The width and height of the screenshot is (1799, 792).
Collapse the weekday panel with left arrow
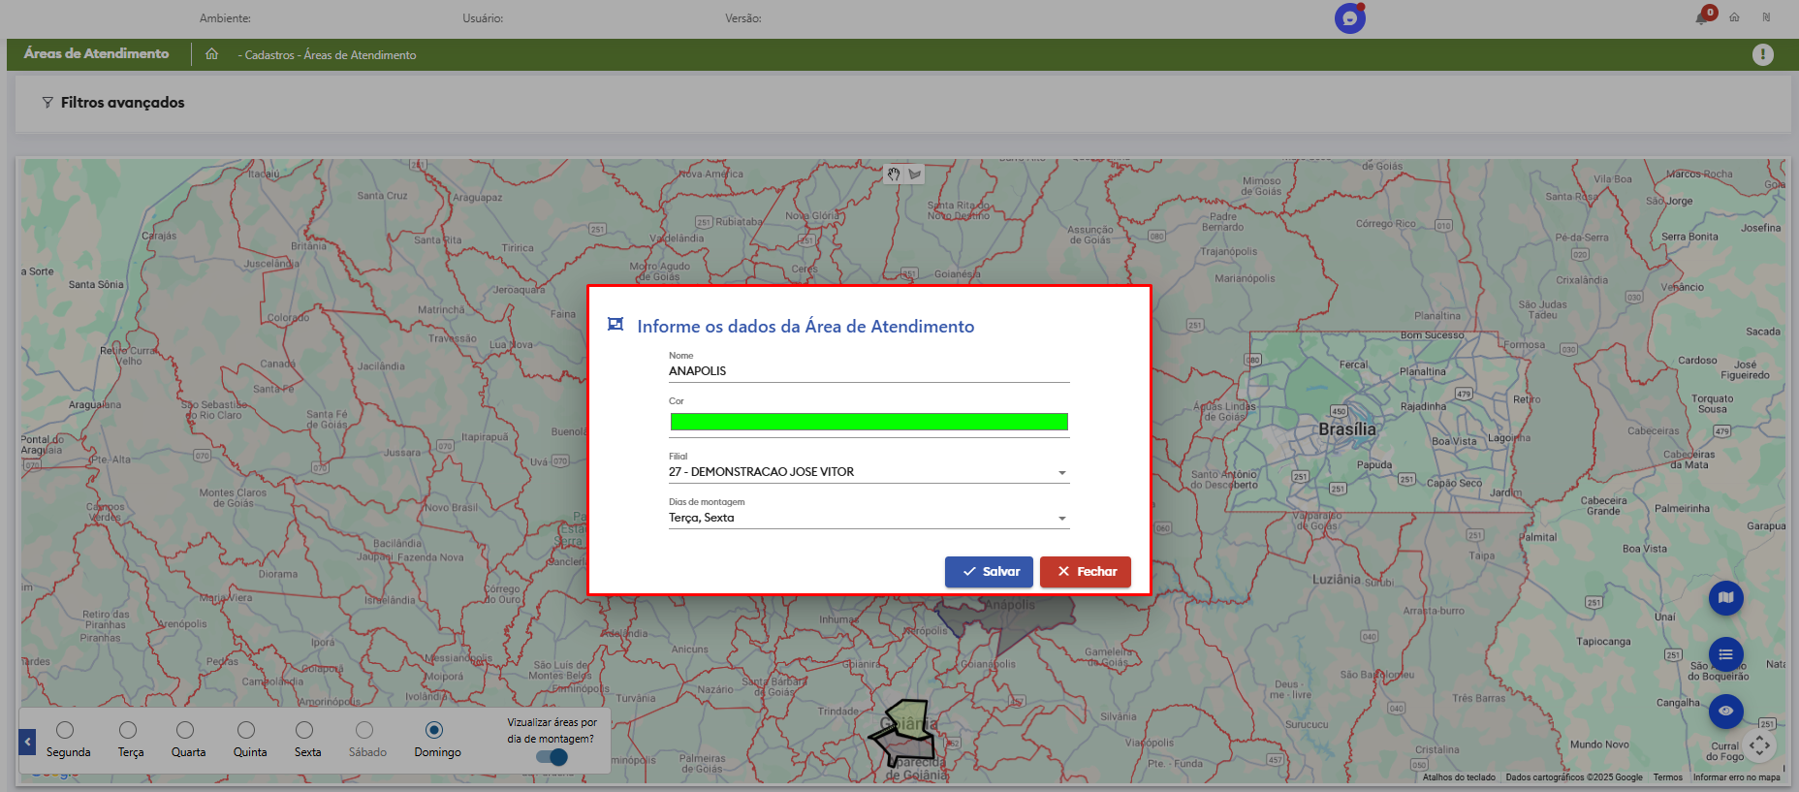tap(28, 742)
